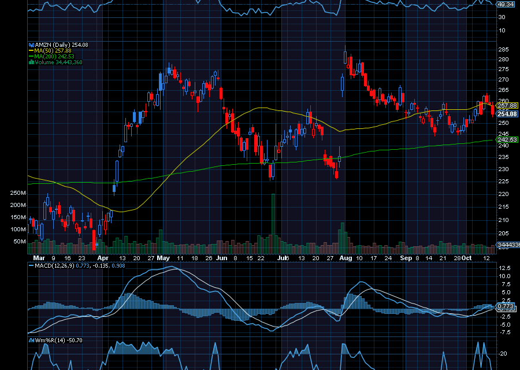The height and width of the screenshot is (370, 520).
Task: Click the -20 Williams %R axis label
Action: coord(503,353)
